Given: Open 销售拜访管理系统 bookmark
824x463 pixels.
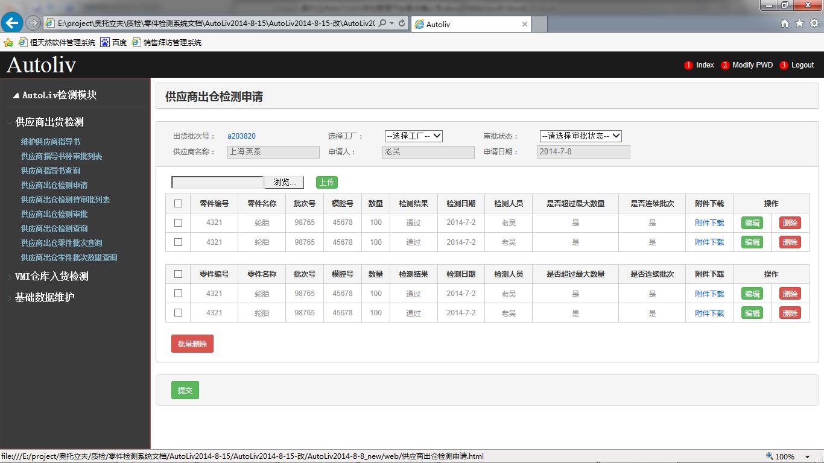Looking at the screenshot, I should 166,43.
